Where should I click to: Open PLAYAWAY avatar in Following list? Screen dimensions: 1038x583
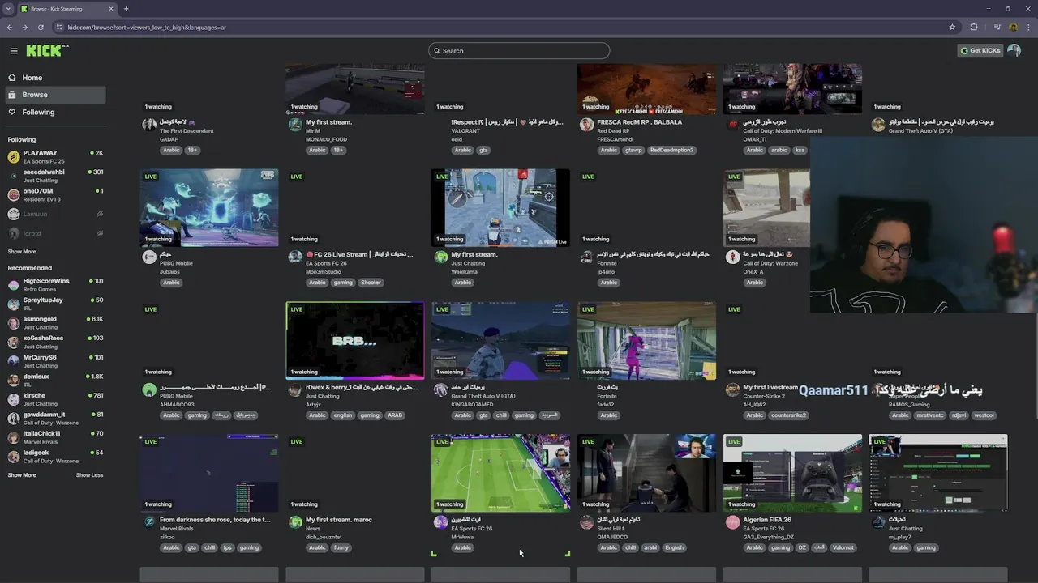point(14,156)
